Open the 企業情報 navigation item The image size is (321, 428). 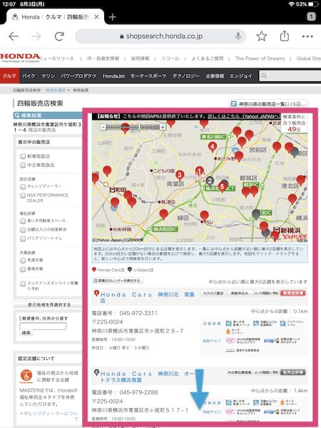click(x=215, y=76)
